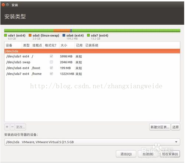Image resolution: width=186 pixels, height=164 pixels.
Task: Click the /boot mount point cell
Action: [x=36, y=68]
